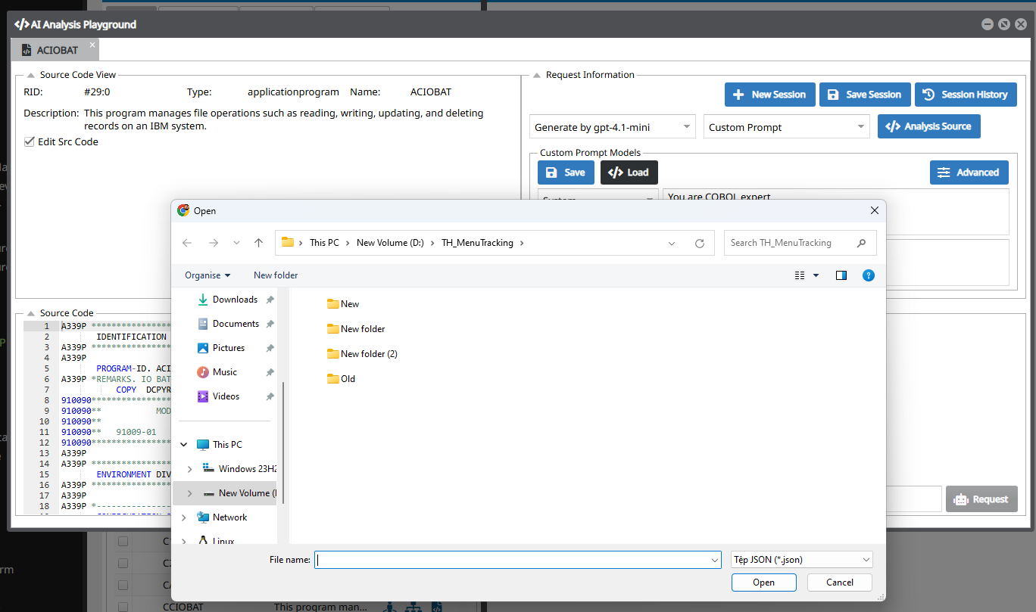The image size is (1036, 612).
Task: Click the Open button in dialog
Action: (763, 582)
